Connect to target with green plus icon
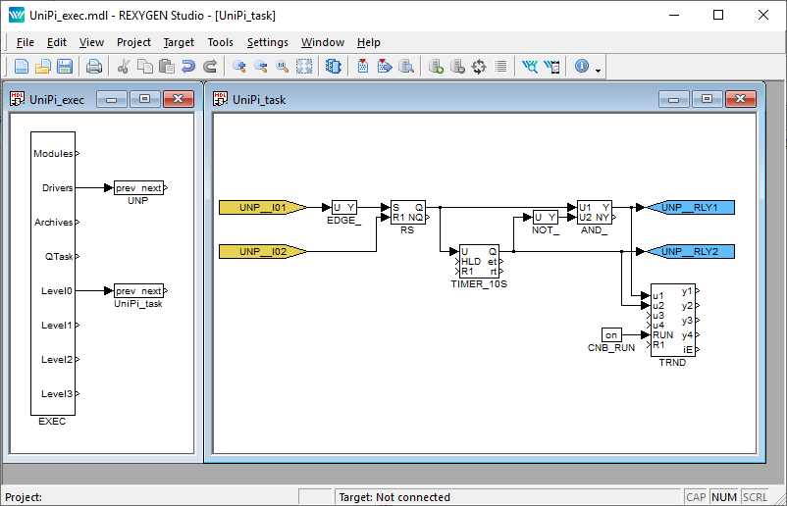787x506 pixels. pyautogui.click(x=436, y=67)
